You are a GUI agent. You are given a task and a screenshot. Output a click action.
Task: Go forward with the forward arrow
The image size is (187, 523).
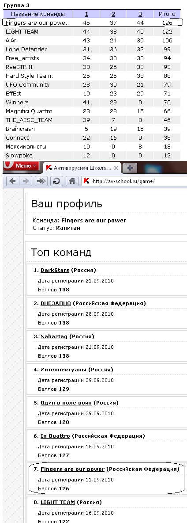26,181
